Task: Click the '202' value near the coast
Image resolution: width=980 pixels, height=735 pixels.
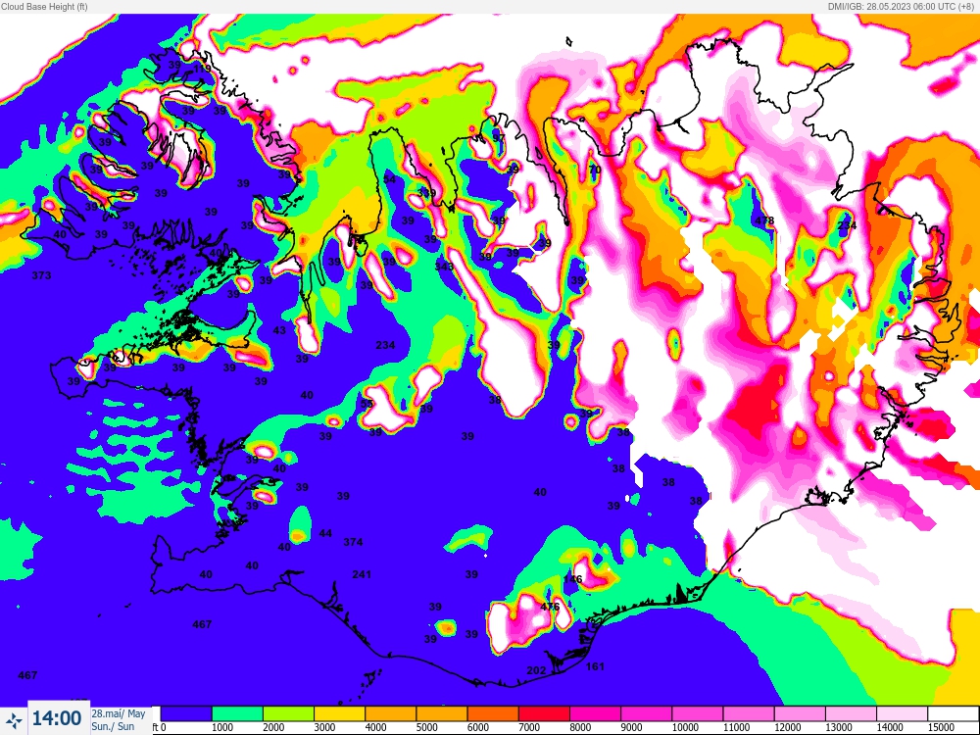Action: point(536,670)
